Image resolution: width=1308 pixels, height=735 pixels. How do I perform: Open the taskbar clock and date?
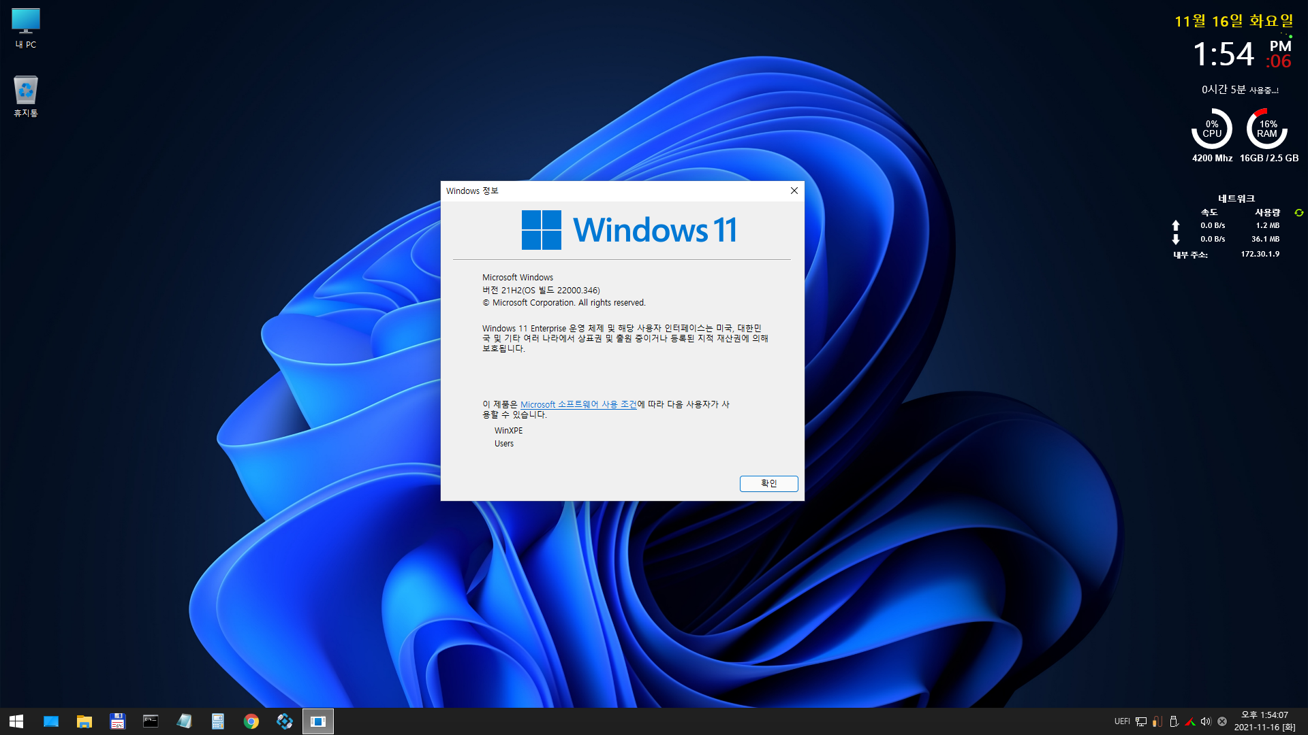pos(1265,721)
